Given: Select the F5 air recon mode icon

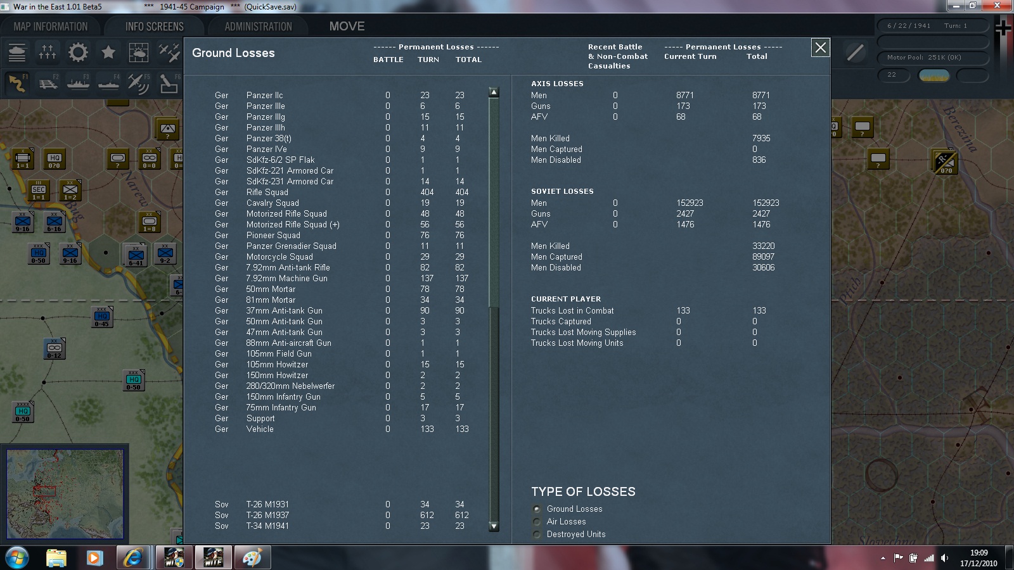Looking at the screenshot, I should [139, 83].
